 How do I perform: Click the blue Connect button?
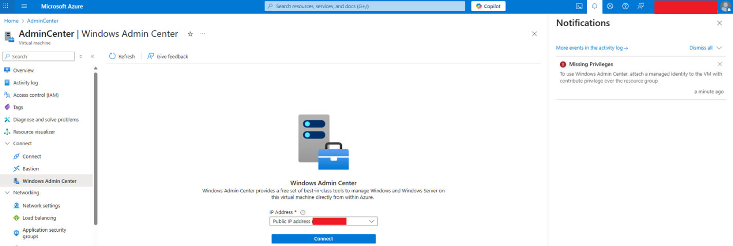[x=323, y=239]
